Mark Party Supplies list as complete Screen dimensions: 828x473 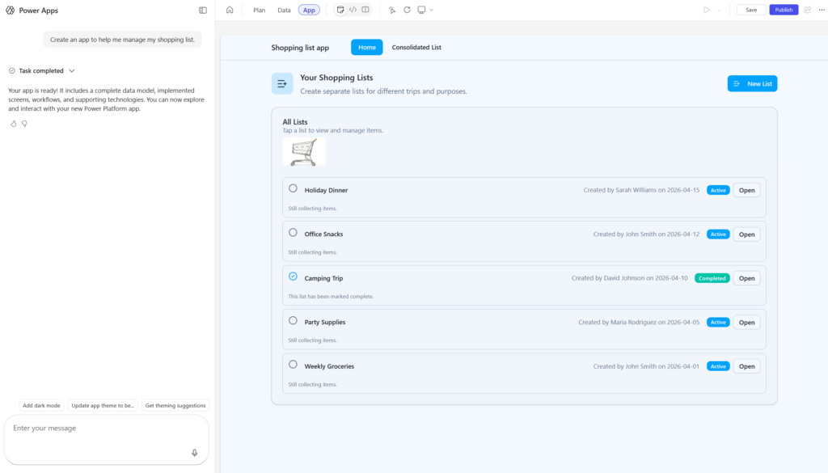293,320
